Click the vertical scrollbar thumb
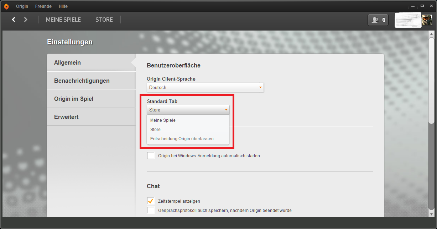The image size is (437, 229). pos(431,80)
